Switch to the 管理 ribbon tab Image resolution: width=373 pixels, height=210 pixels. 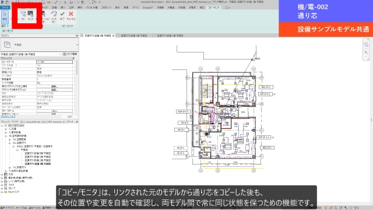[x=126, y=8]
